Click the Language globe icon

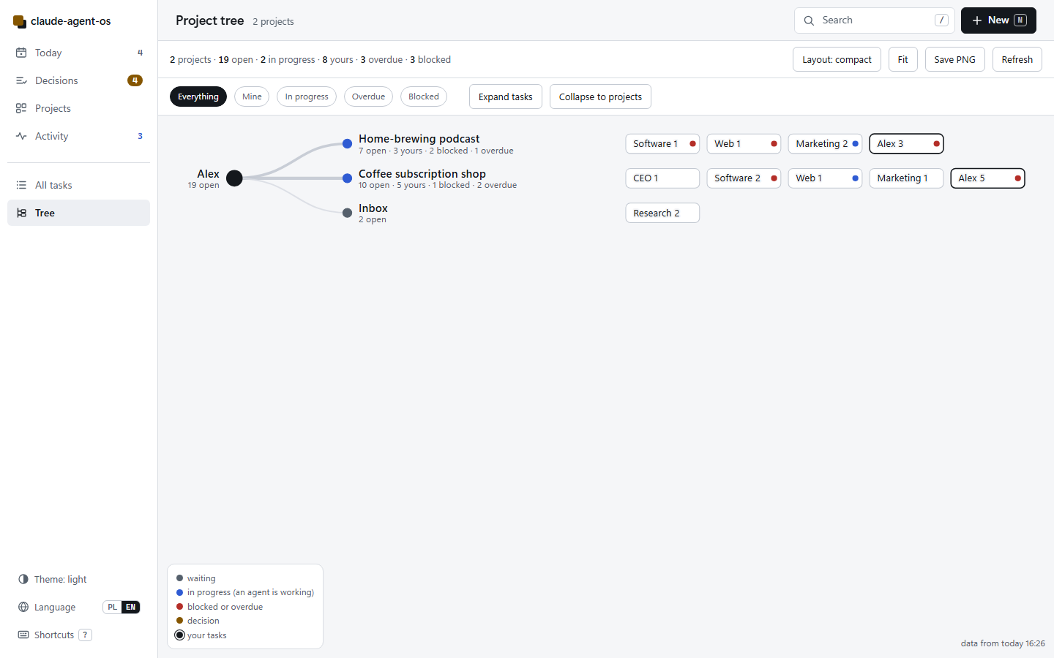(x=23, y=607)
